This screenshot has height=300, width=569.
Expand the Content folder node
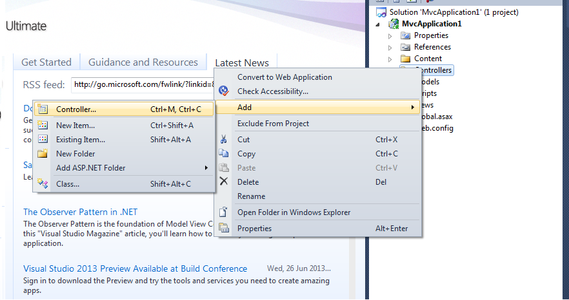pos(390,59)
